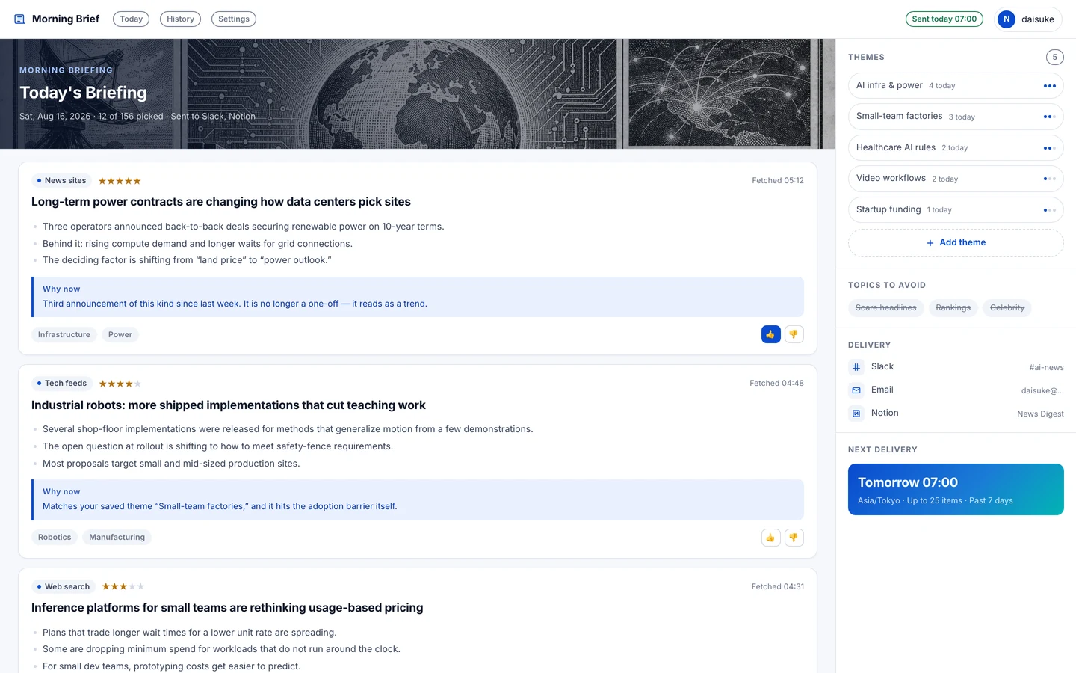Click the Today's Briefing hero banner
The width and height of the screenshot is (1076, 673).
[x=418, y=93]
